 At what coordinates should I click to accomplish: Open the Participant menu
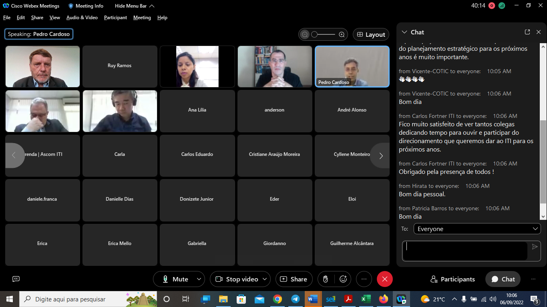(115, 18)
